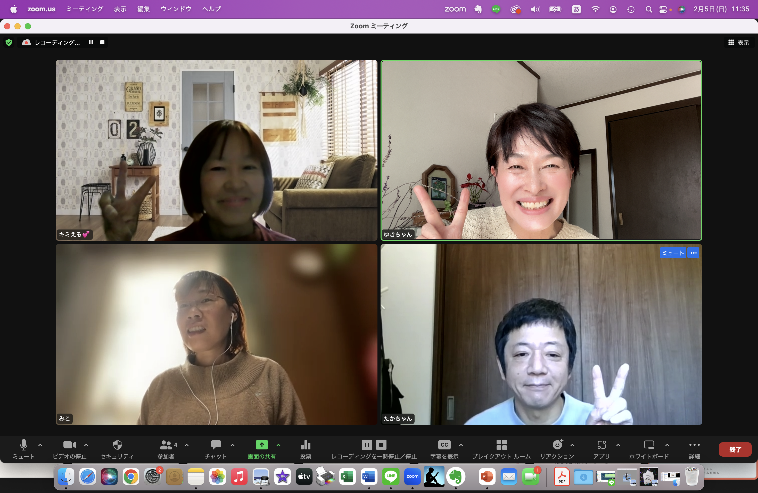The width and height of the screenshot is (758, 493).
Task: Expand Reactions options chevron
Action: [x=572, y=445]
